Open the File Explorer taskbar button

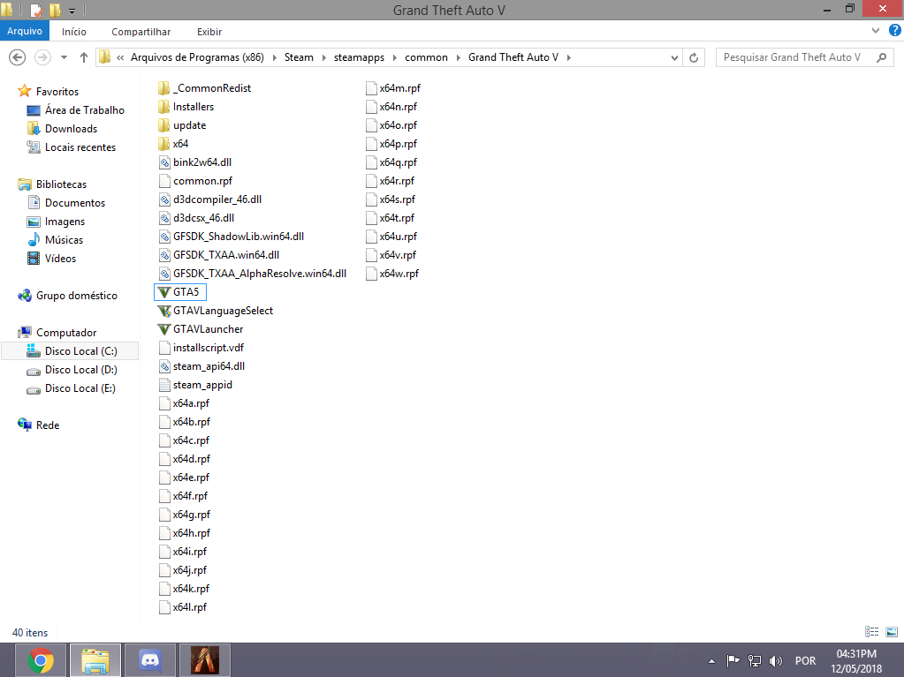[x=95, y=660]
